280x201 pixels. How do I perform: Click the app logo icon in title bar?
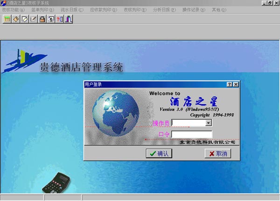point(3,3)
